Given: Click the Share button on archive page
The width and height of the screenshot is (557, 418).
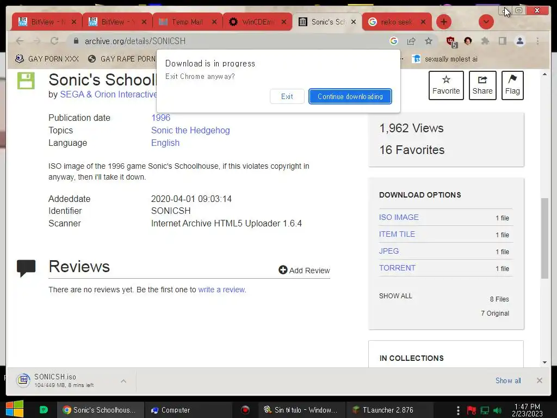Looking at the screenshot, I should tap(482, 85).
